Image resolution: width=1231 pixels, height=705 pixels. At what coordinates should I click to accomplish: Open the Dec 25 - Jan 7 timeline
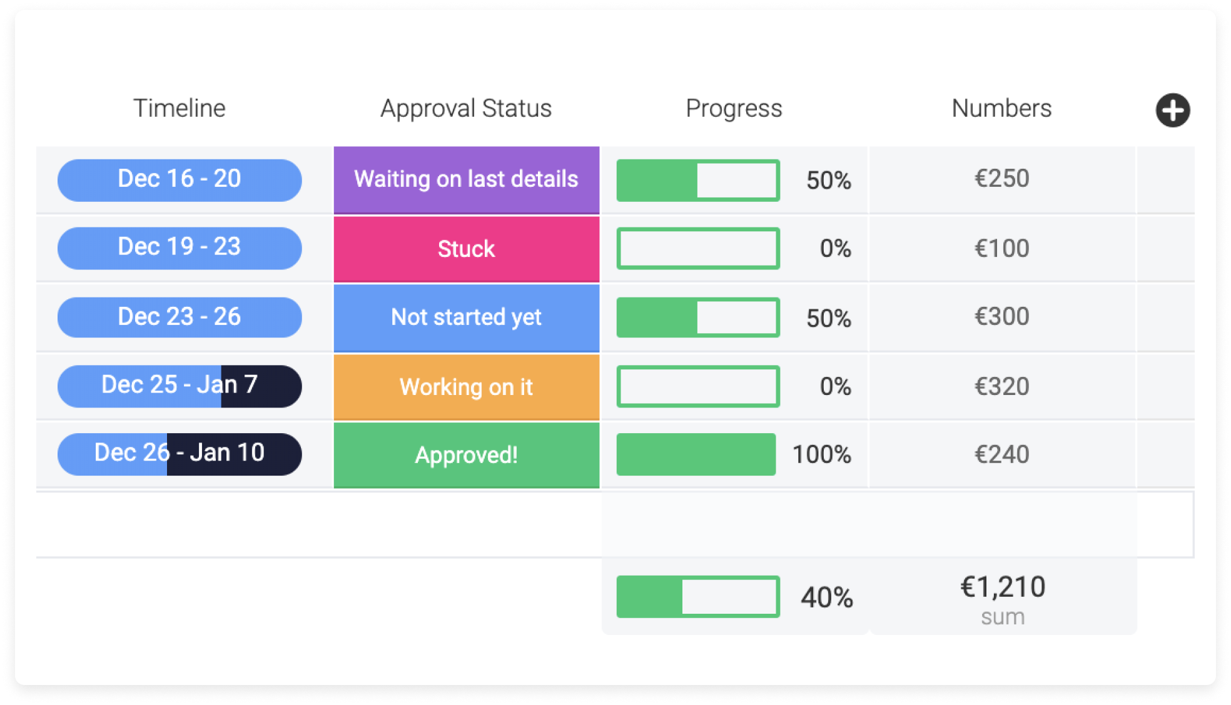(x=180, y=386)
